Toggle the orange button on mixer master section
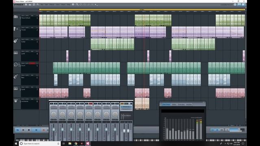The image size is (260, 146). (x=122, y=103)
